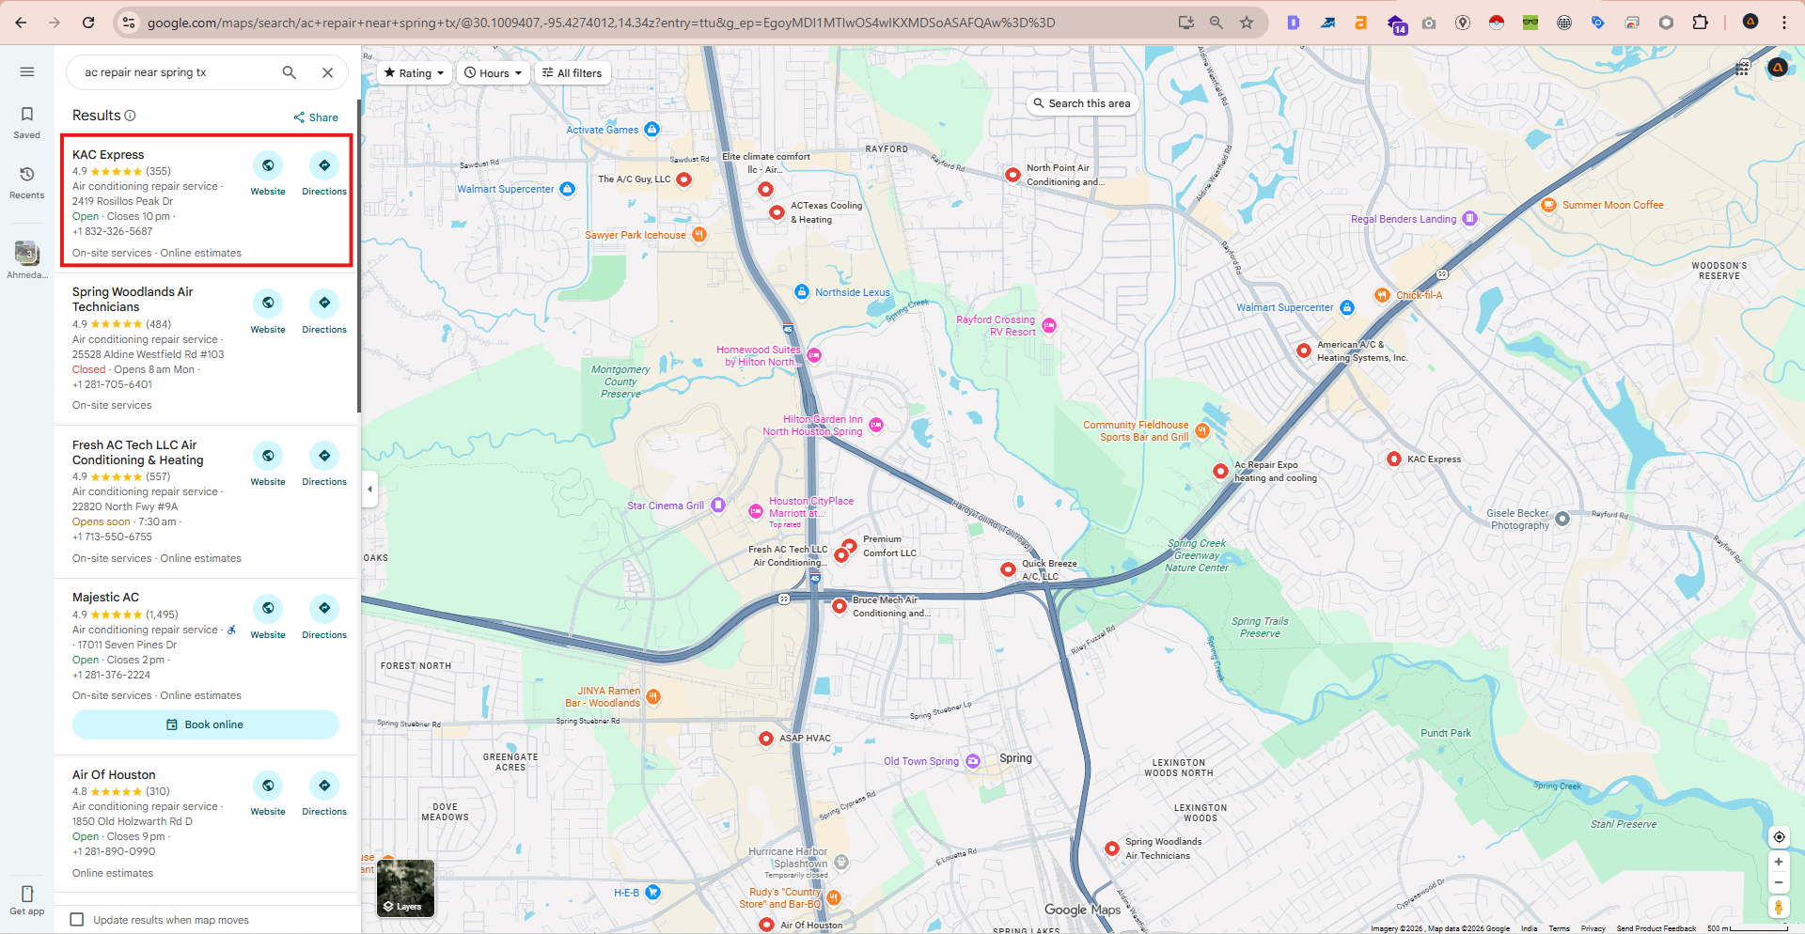
Task: Open the hamburger menu in Maps sidebar
Action: click(x=27, y=72)
